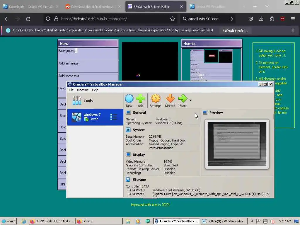Screen dimensions: 300x225
Task: Open the windows 7 machine tools list icon
Action: click(x=114, y=117)
